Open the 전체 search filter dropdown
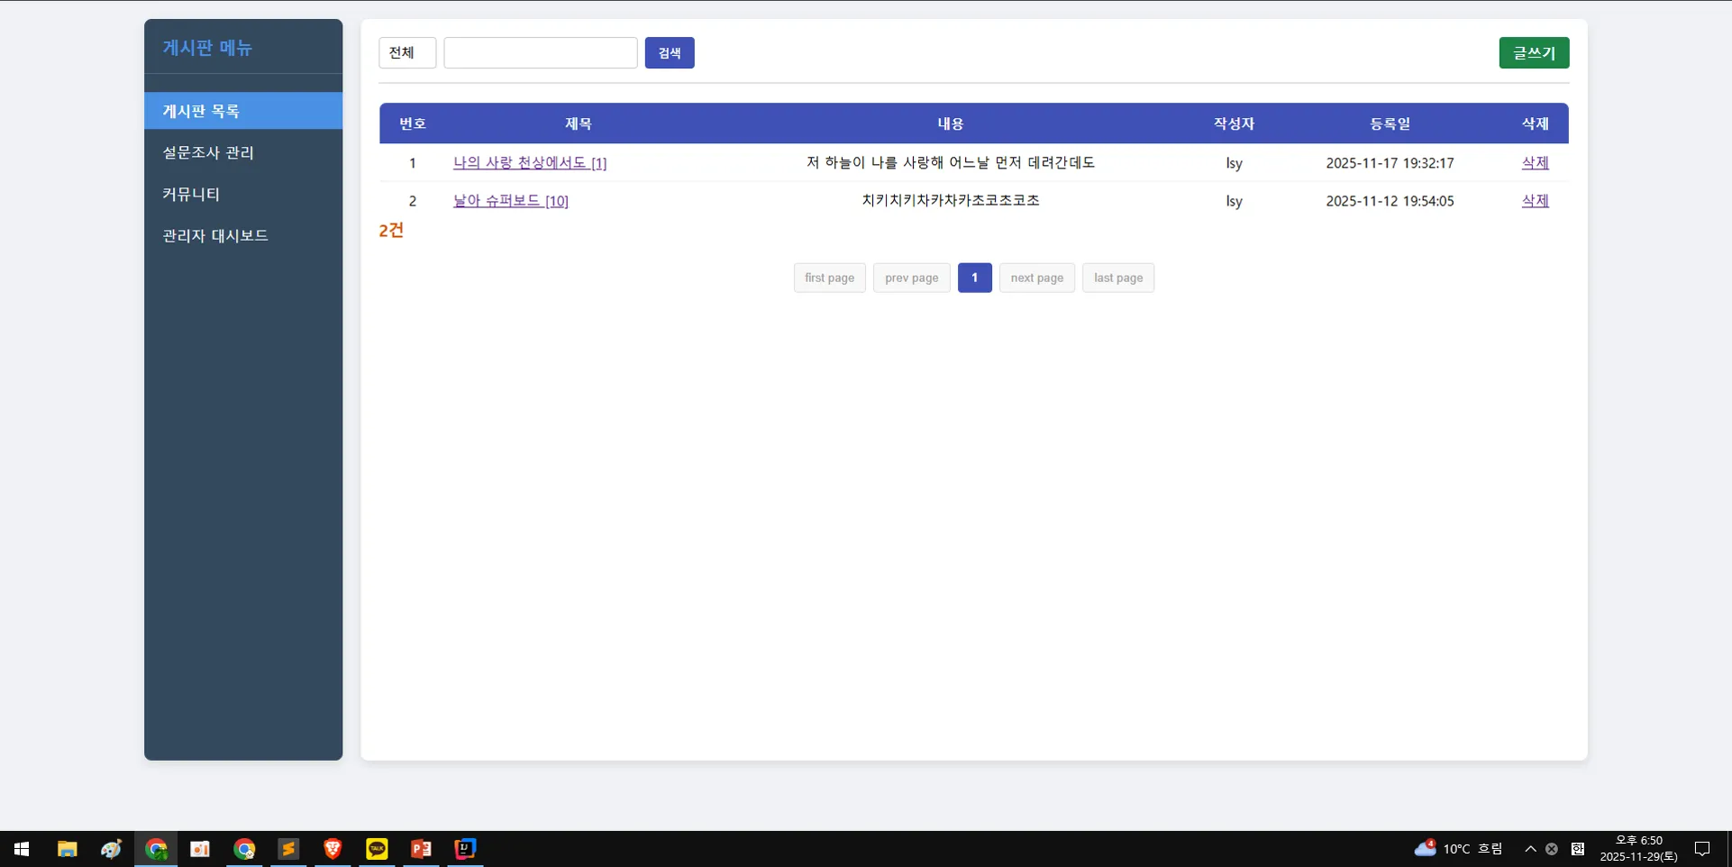Viewport: 1732px width, 867px height. pos(406,52)
